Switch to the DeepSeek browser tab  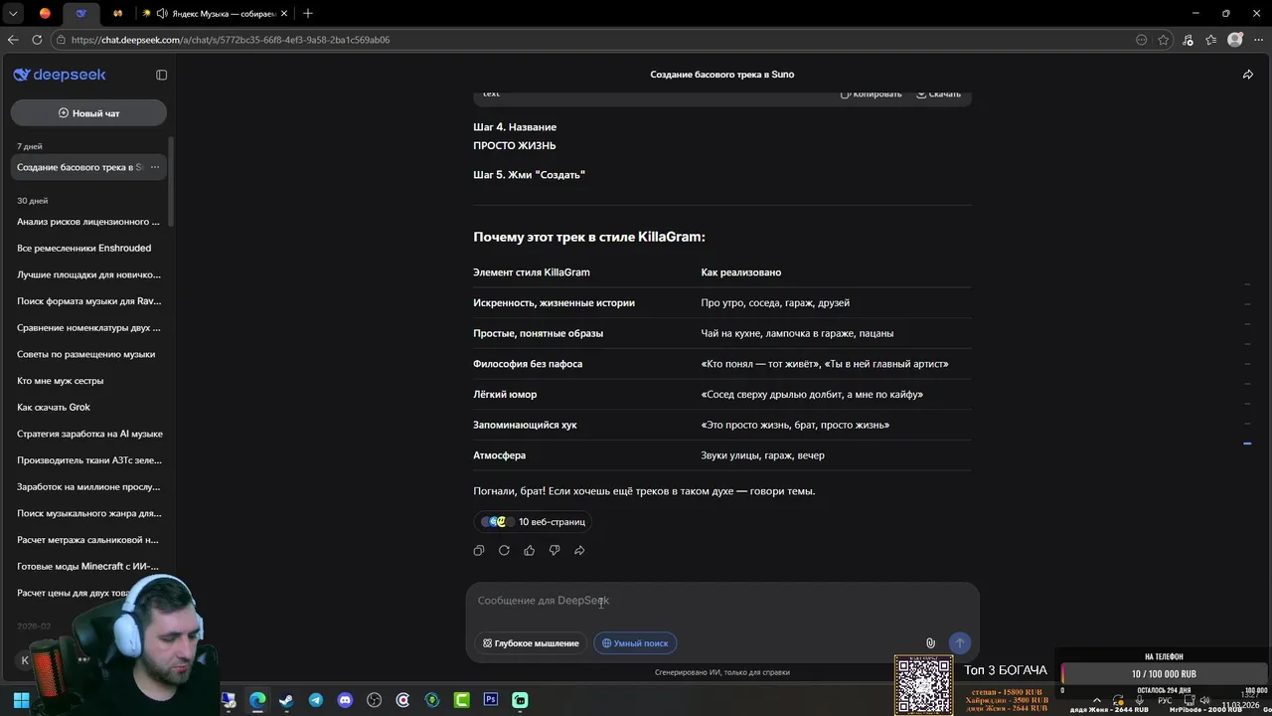81,13
